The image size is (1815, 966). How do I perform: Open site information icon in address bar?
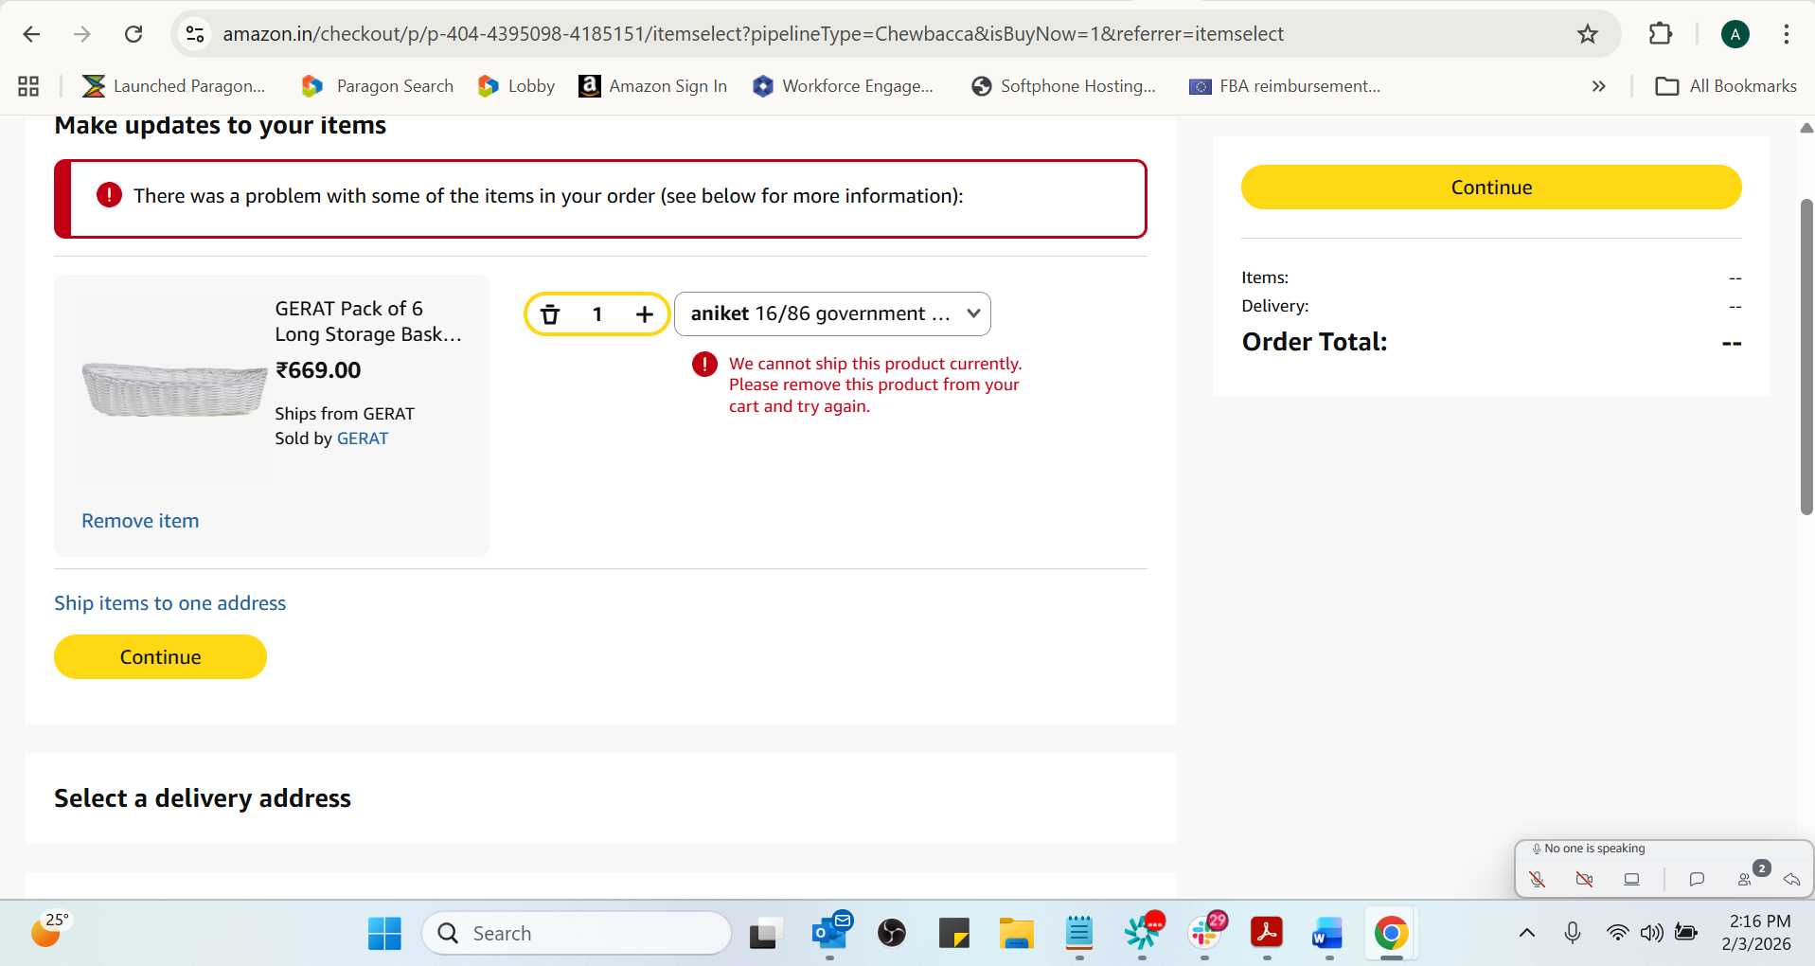pos(195,34)
